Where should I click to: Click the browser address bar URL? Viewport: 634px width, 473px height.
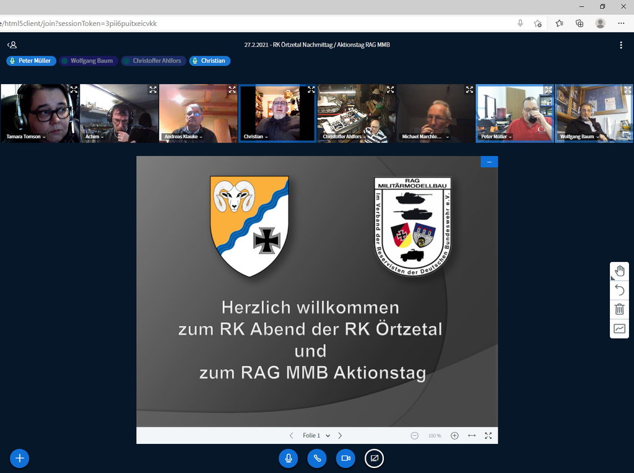point(79,24)
